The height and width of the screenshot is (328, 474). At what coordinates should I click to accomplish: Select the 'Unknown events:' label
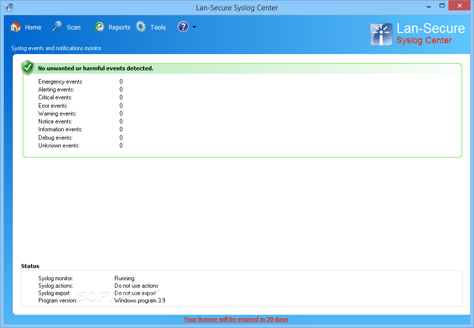pos(58,146)
